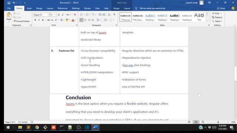The height and width of the screenshot is (133, 237).
Task: Justify the paragraph text
Action: [x=93, y=20]
